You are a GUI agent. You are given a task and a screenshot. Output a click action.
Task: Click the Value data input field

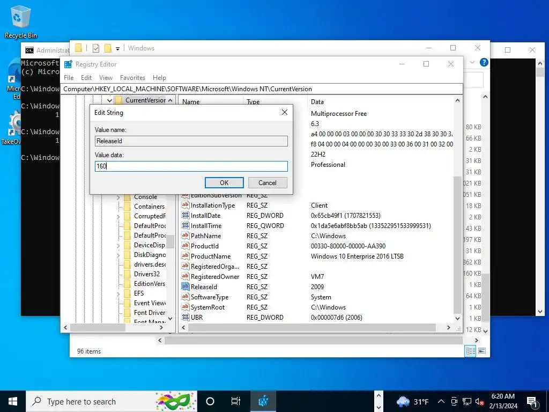point(191,166)
